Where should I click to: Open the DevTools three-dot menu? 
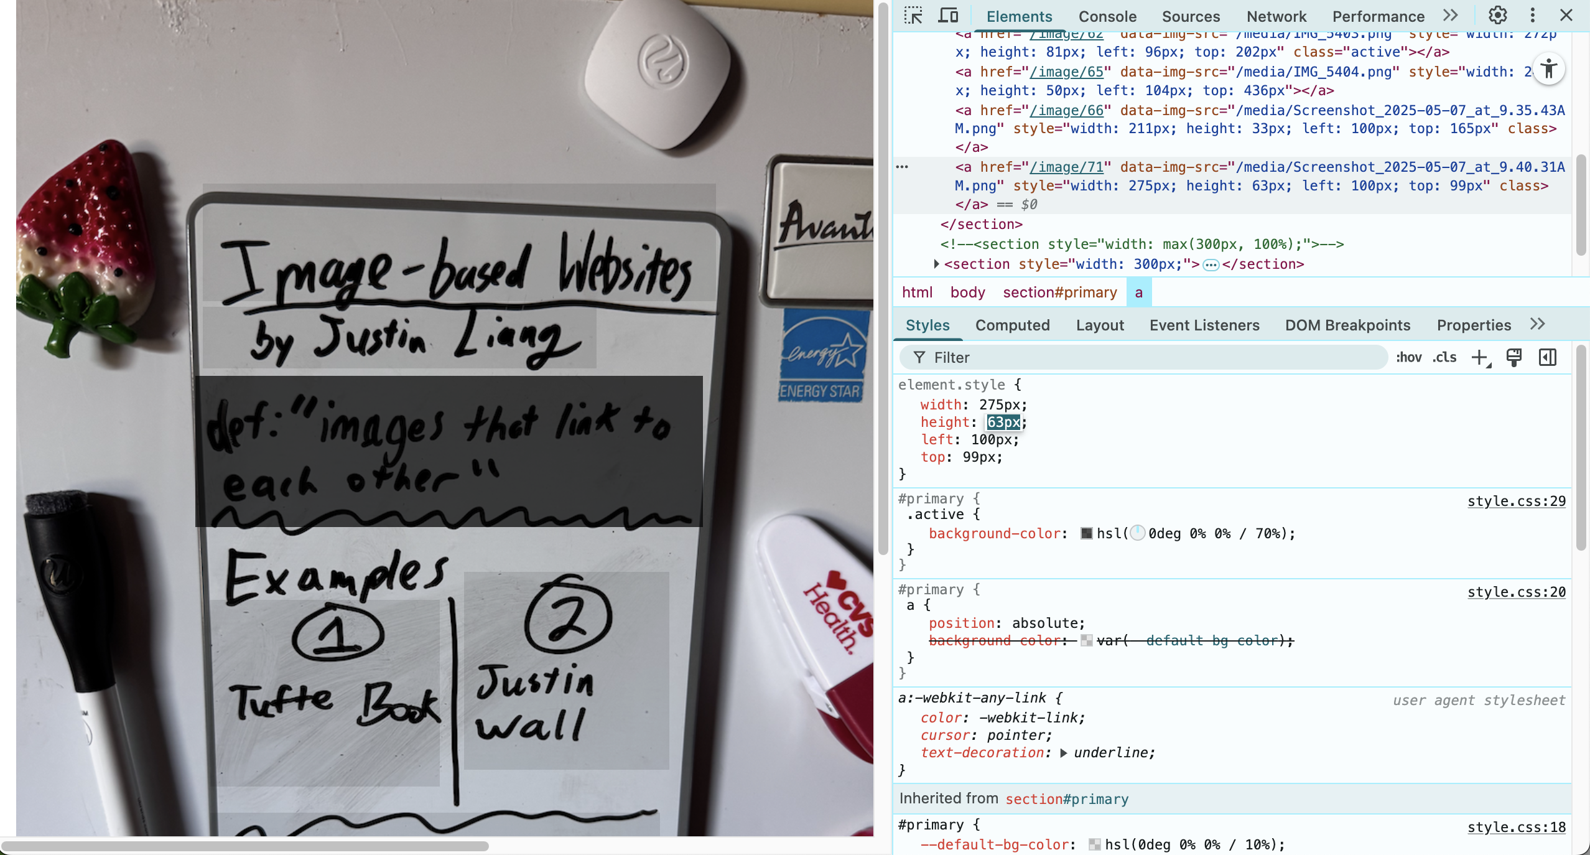(x=1533, y=16)
